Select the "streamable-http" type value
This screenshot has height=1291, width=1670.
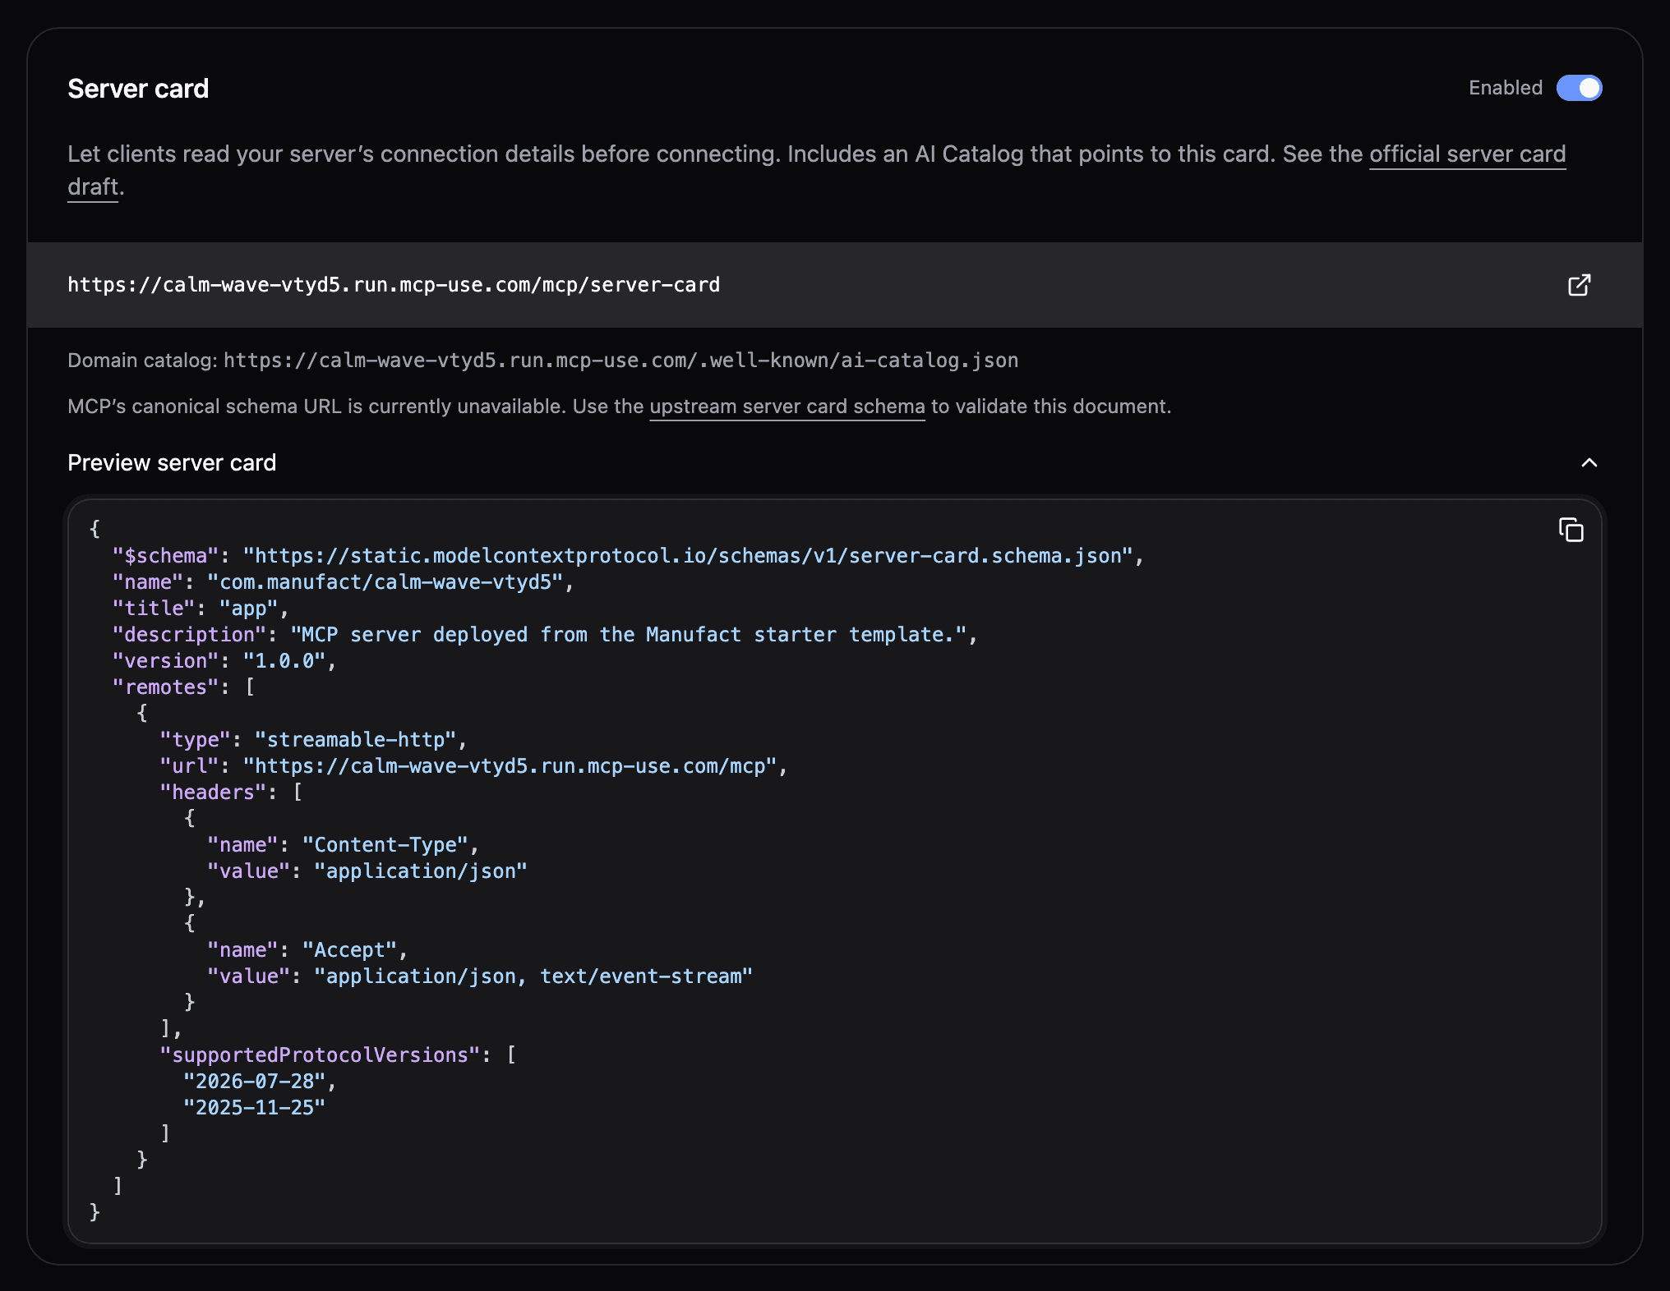point(355,740)
